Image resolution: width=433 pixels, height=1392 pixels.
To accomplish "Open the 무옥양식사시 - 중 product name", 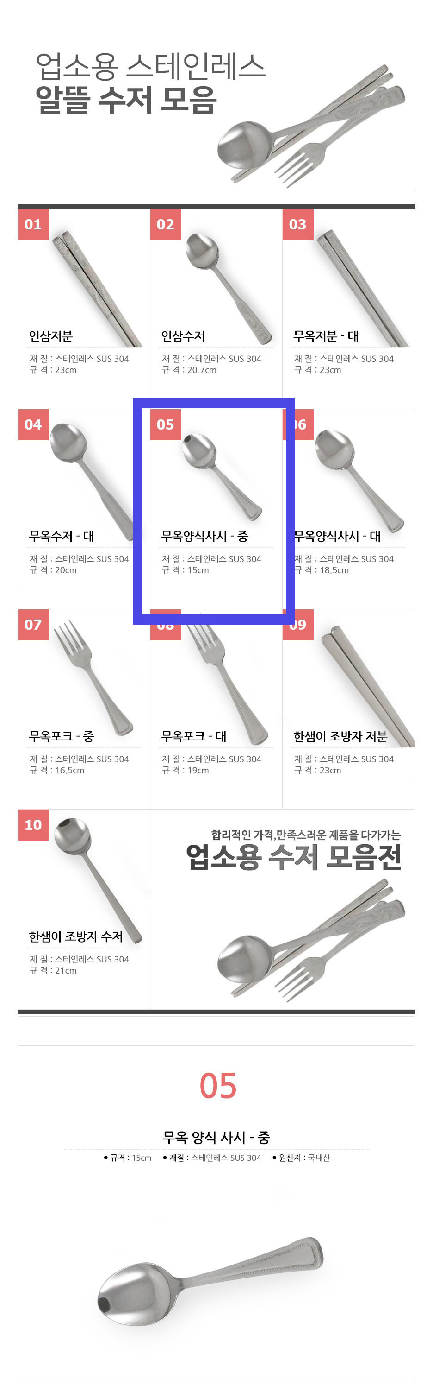I will coord(204,536).
